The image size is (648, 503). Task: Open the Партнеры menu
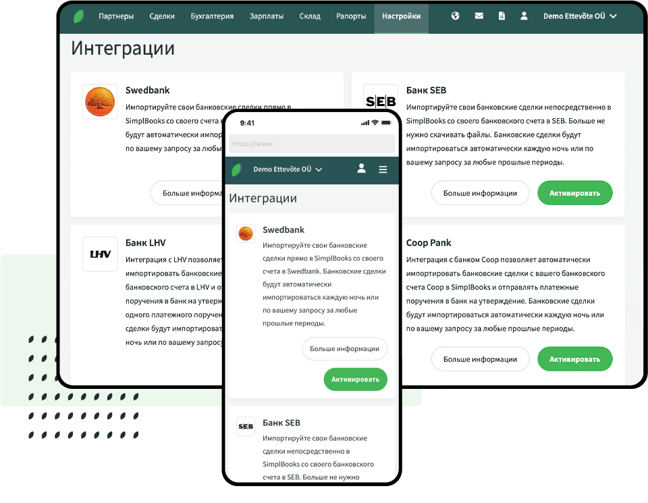116,16
